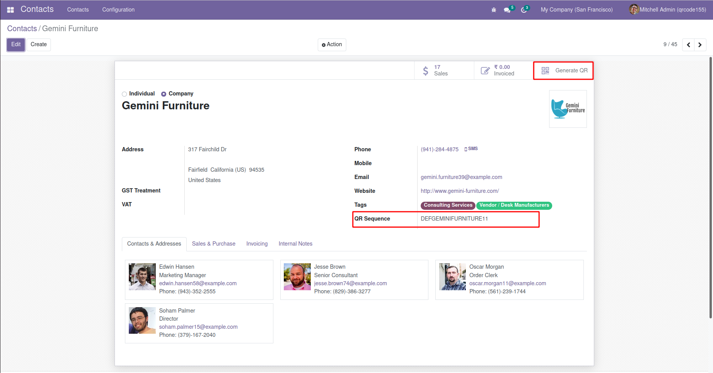Click the 9 / 45 pager counter
713x373 pixels.
click(x=670, y=44)
